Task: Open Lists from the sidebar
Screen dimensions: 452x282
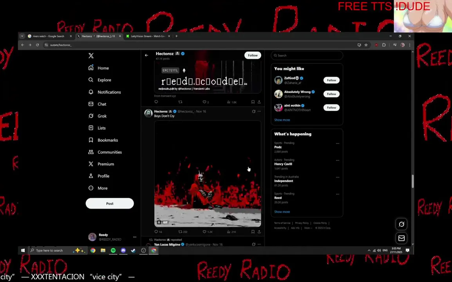Action: tap(97, 128)
